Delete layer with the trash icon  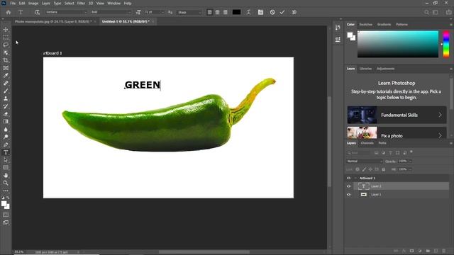(443, 251)
